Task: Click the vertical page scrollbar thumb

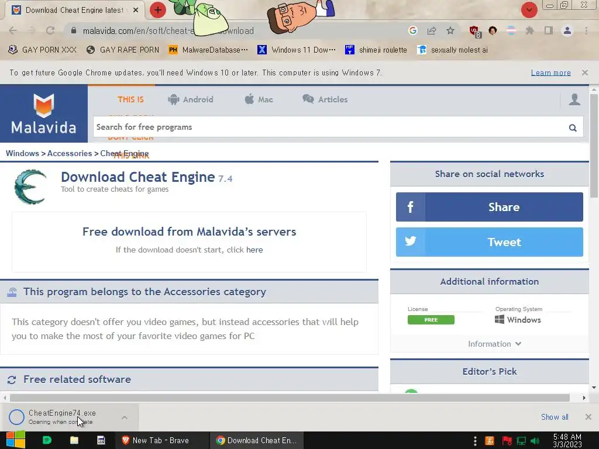Action: click(594, 146)
